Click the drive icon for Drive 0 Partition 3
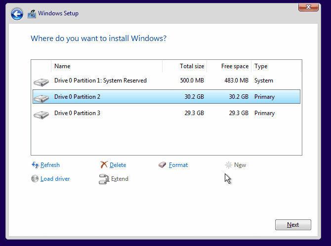 pos(41,115)
